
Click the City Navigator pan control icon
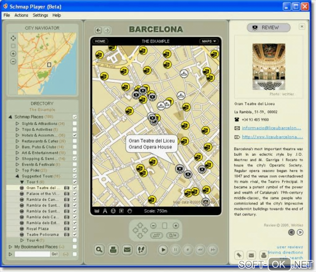tap(13, 38)
